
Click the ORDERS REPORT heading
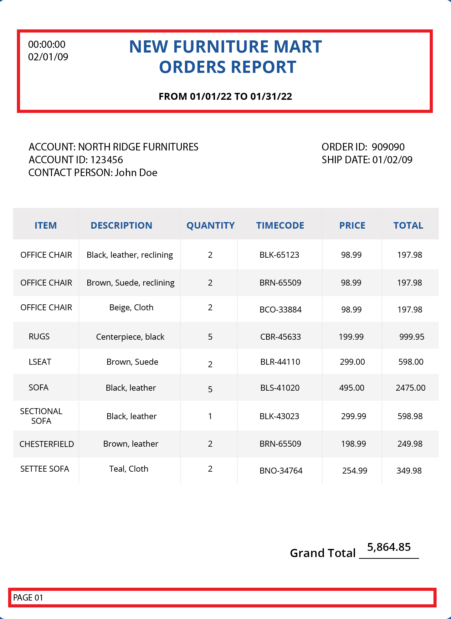228,67
